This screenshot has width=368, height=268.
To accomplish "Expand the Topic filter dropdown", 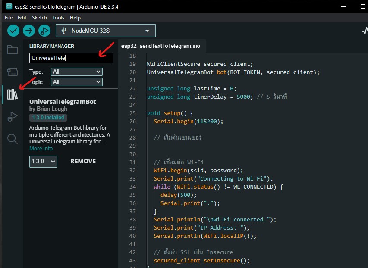I will click(x=77, y=82).
